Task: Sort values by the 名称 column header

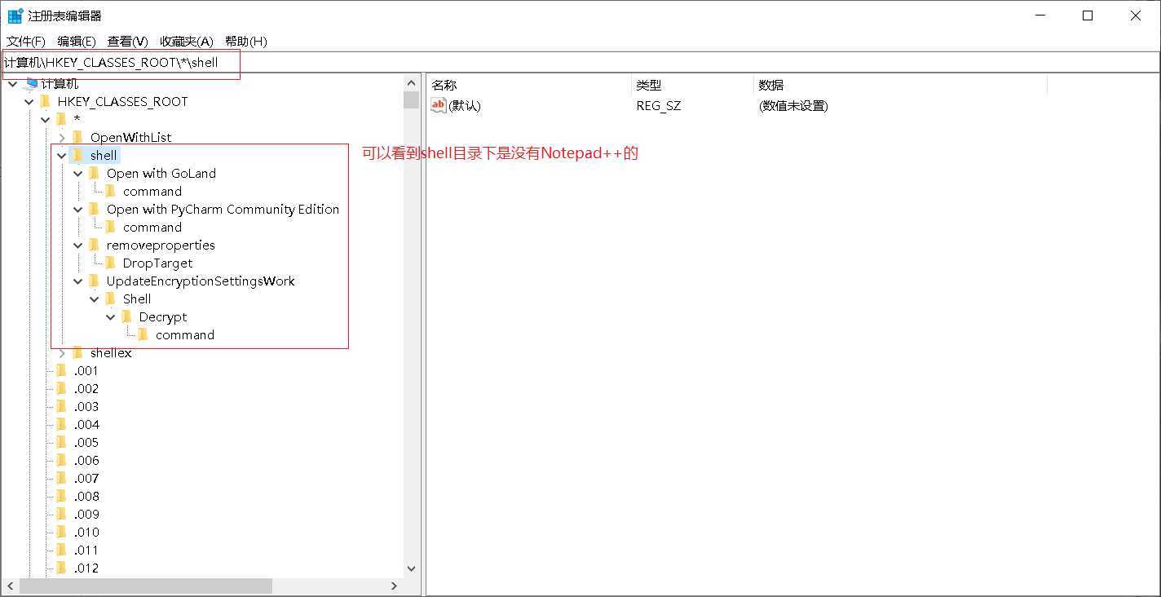Action: coord(529,85)
